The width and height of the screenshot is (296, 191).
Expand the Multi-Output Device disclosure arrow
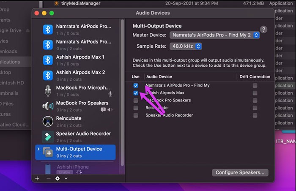pyautogui.click(x=39, y=149)
